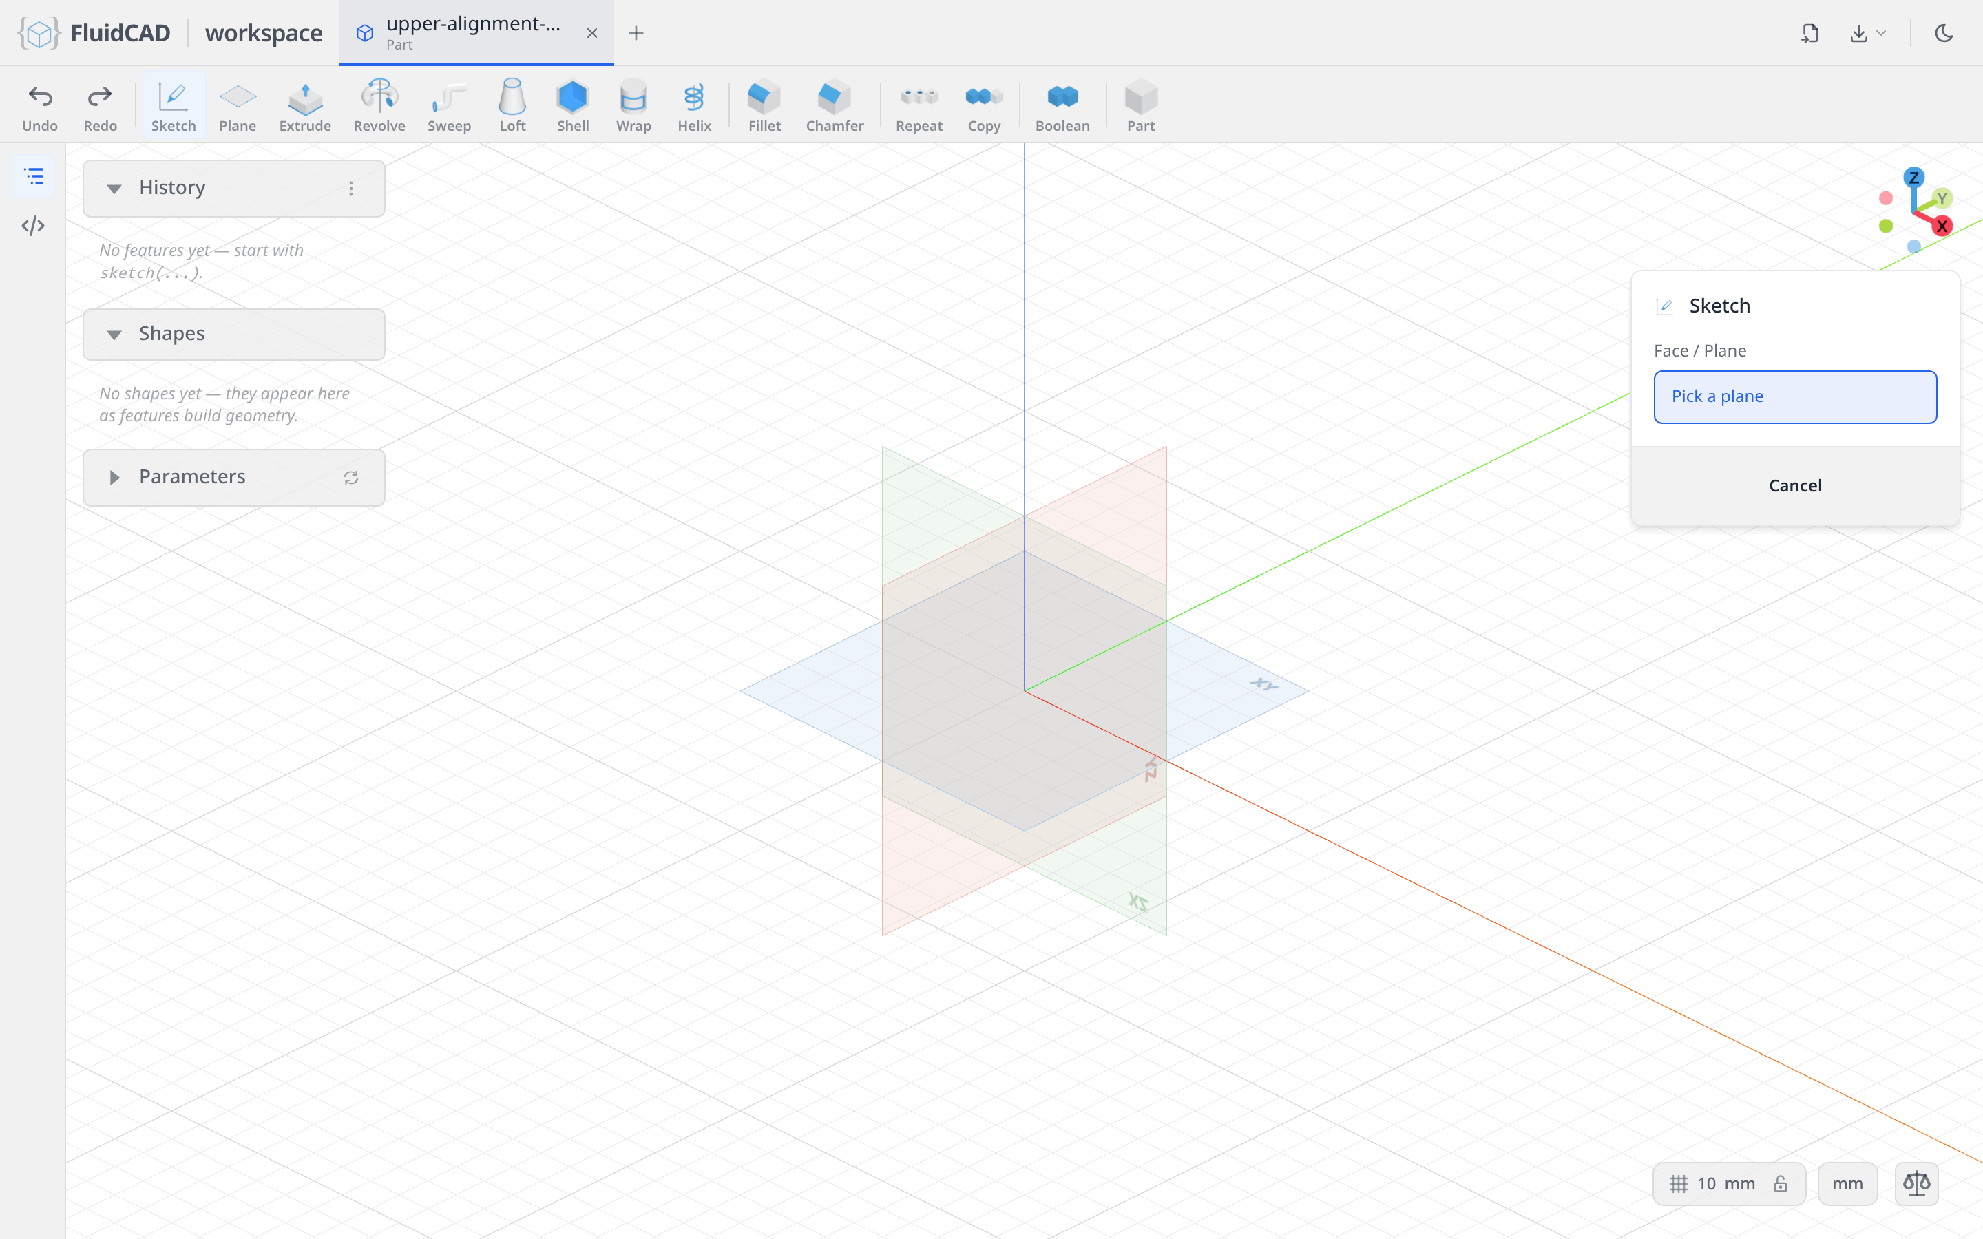Open the feature list sidebar panel
This screenshot has height=1239, width=1983.
34,176
